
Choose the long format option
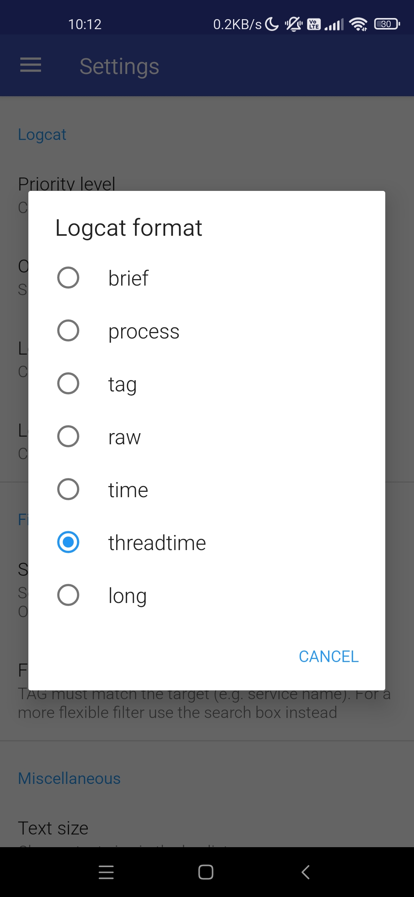[x=207, y=595]
